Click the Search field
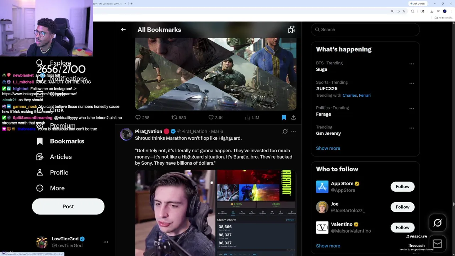The height and width of the screenshot is (256, 455). click(x=365, y=30)
